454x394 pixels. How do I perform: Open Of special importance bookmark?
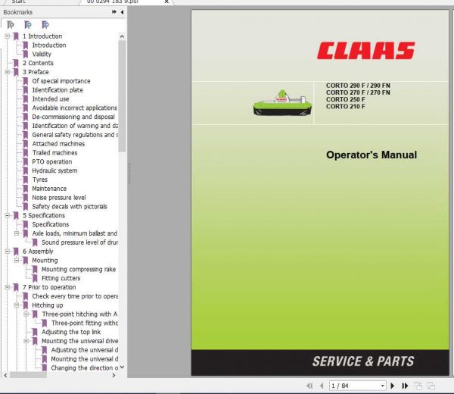tap(61, 81)
